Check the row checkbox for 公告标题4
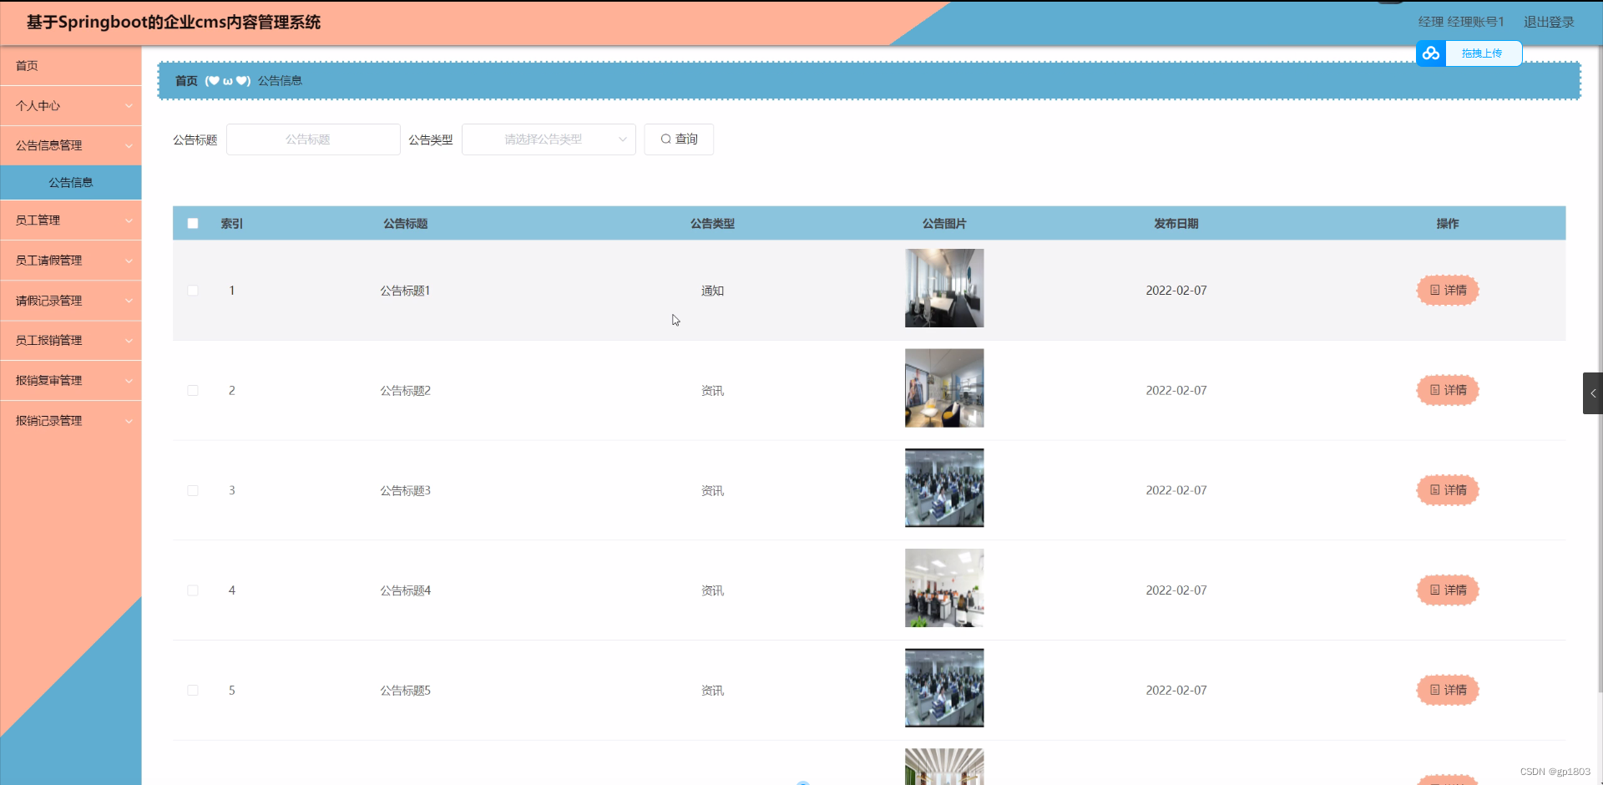Viewport: 1603px width, 785px height. point(193,590)
